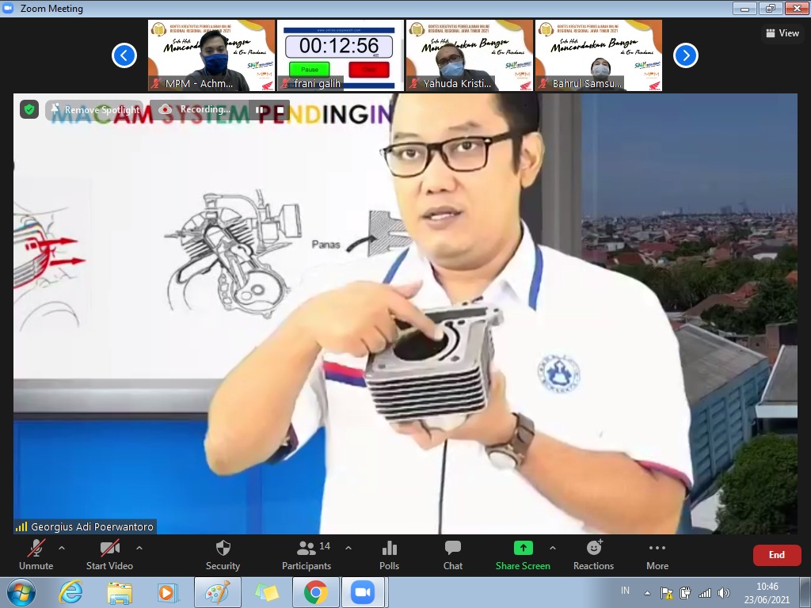This screenshot has height=608, width=811.
Task: Expand Share Screen options arrow
Action: tap(552, 548)
